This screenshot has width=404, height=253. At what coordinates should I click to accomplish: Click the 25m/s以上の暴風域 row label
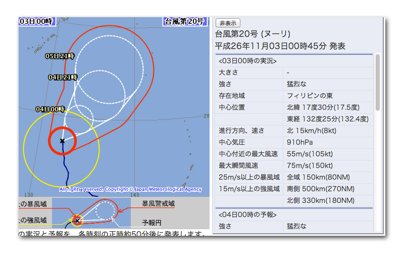249,177
